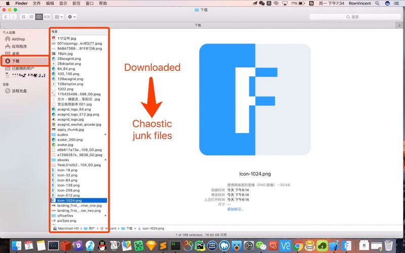405x253 pixels.
Task: Open QQ from the Dock
Action: [x=102, y=246]
